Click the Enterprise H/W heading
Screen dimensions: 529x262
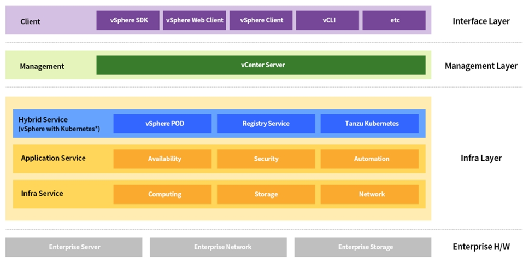pos(481,247)
